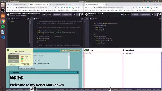Click the pin icon in the left CodePen header
162x91 pixels.
[x=75, y=15]
